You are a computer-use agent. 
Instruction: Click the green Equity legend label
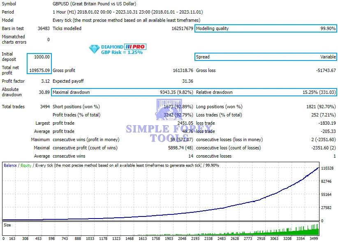pos(25,165)
